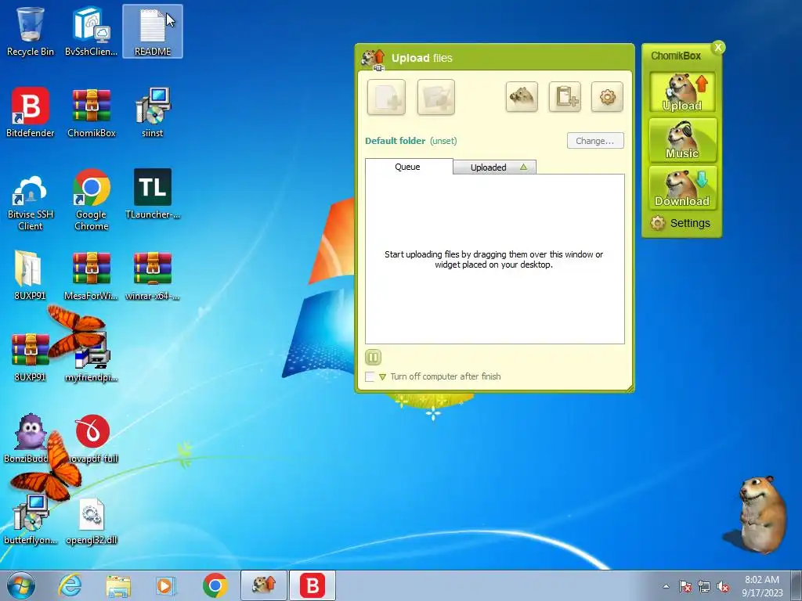Viewport: 802px width, 601px height.
Task: Select the TLauncher desktop icon
Action: click(x=153, y=194)
